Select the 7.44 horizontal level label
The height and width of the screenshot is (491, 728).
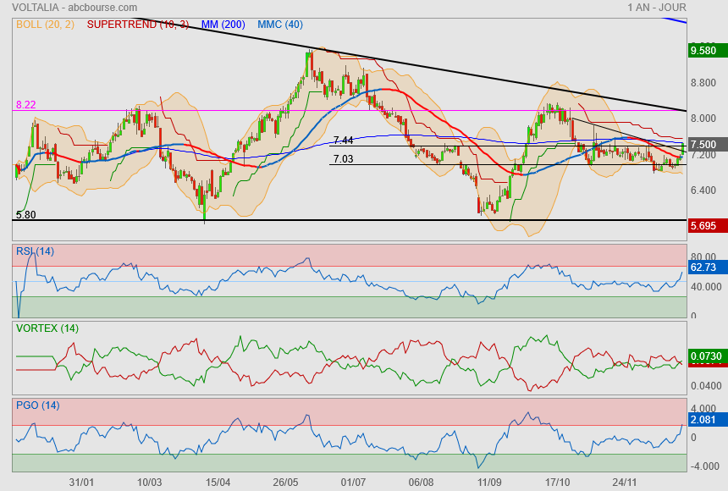[x=343, y=141]
